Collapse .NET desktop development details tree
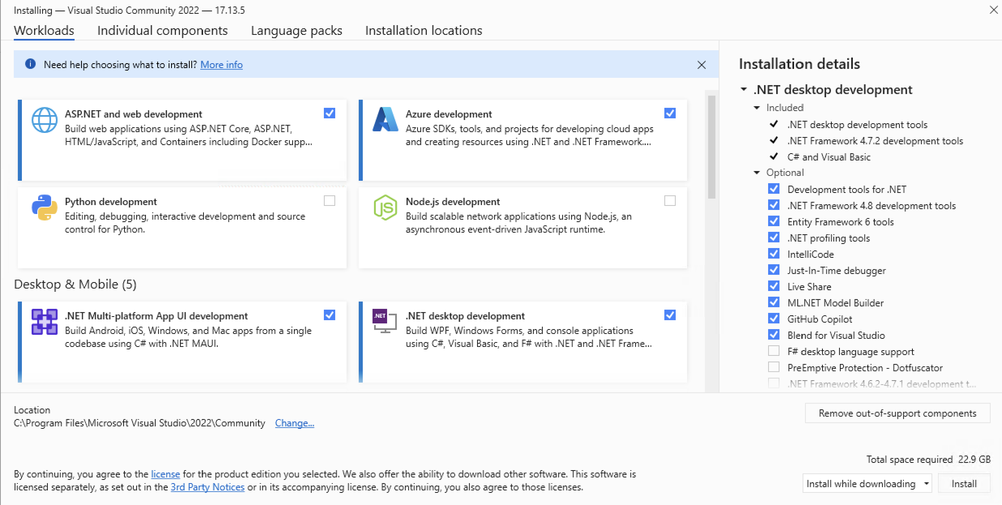Viewport: 1002px width, 505px height. (744, 89)
